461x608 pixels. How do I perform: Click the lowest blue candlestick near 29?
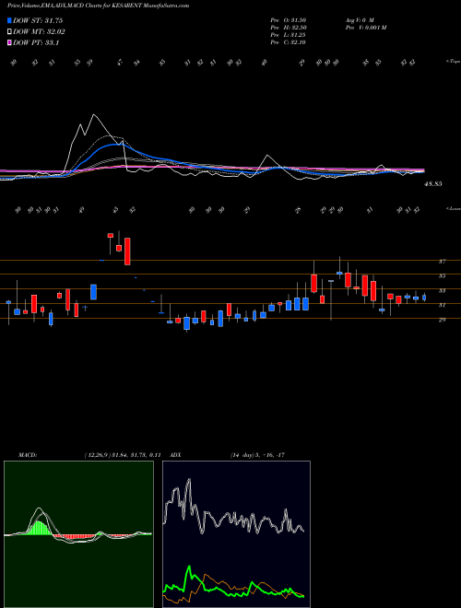coord(186,323)
